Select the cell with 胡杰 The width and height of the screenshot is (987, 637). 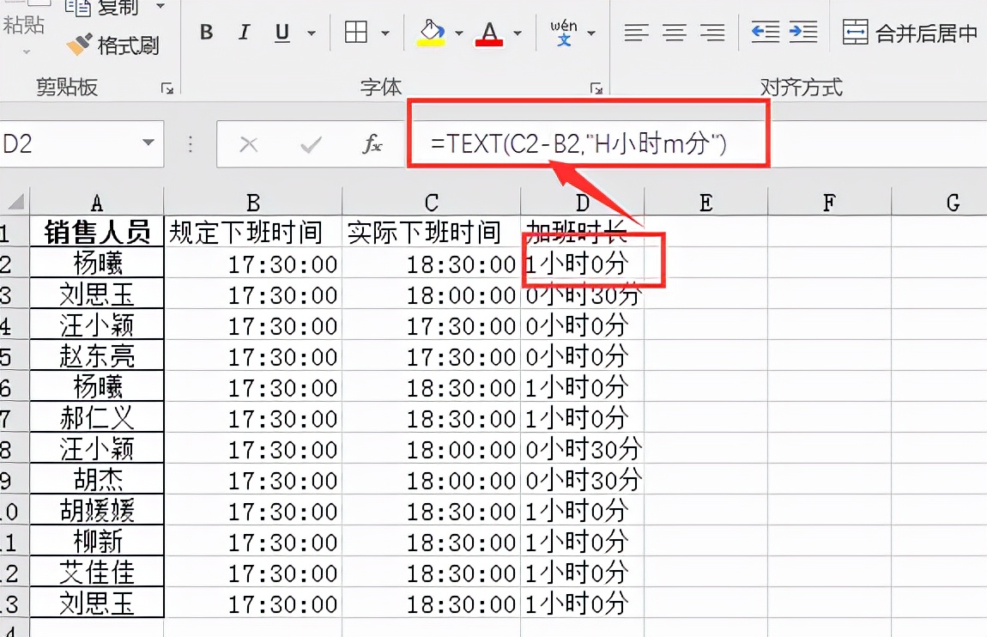(x=97, y=479)
